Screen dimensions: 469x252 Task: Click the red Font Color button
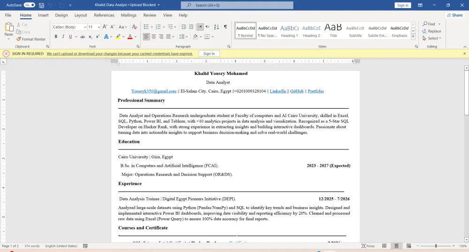point(130,37)
